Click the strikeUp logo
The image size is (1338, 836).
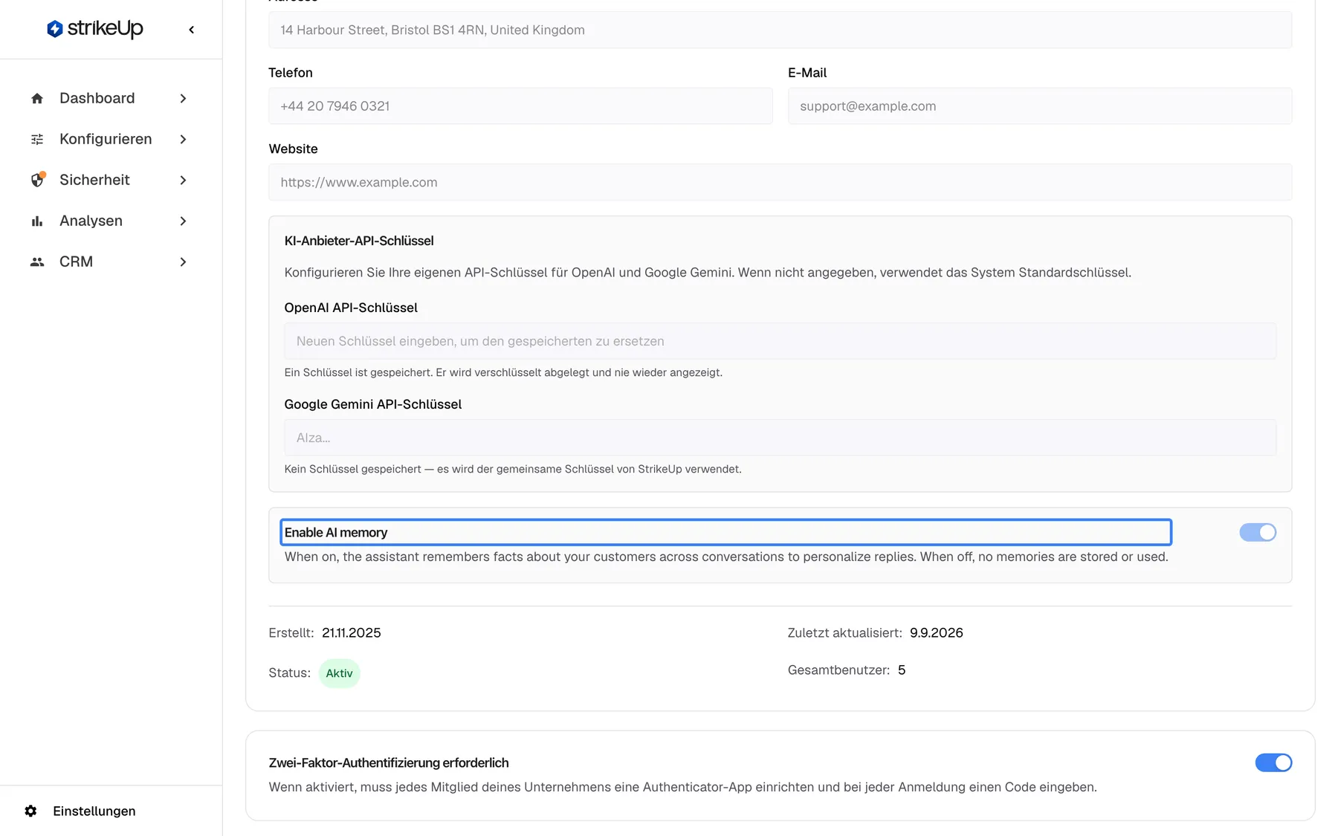coord(94,29)
